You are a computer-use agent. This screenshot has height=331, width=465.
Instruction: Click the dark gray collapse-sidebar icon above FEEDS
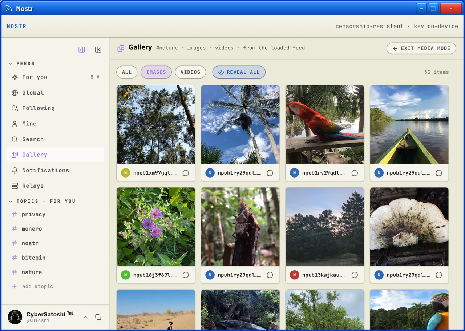98,50
